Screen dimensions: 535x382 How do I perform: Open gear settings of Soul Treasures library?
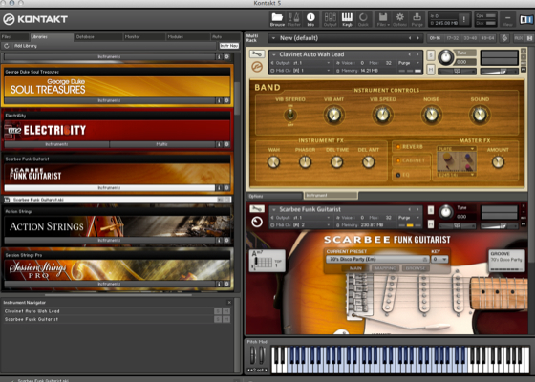click(x=226, y=100)
